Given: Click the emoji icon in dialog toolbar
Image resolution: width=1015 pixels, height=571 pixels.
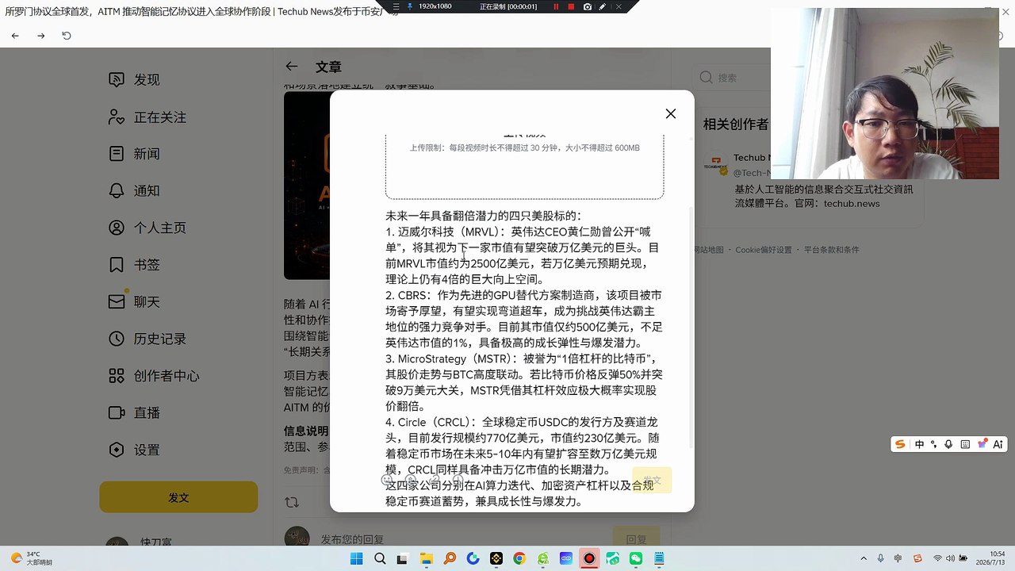Looking at the screenshot, I should point(387,479).
